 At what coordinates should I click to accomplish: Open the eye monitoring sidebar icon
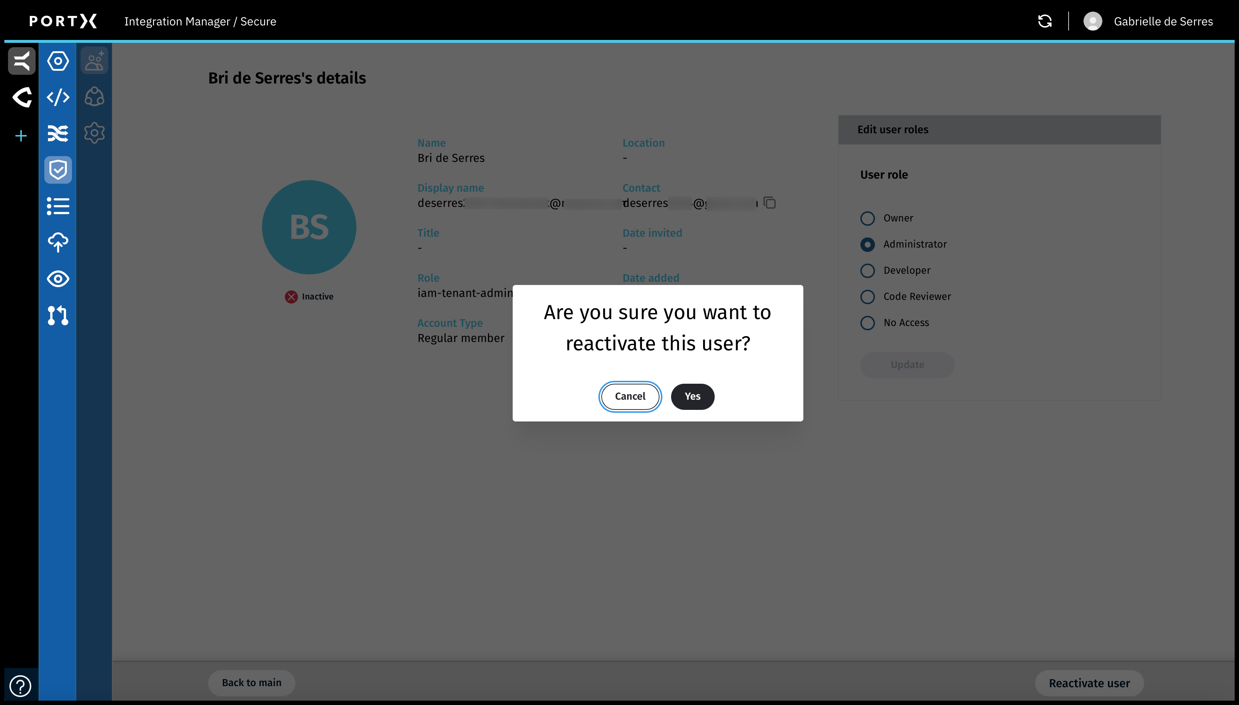pyautogui.click(x=58, y=279)
